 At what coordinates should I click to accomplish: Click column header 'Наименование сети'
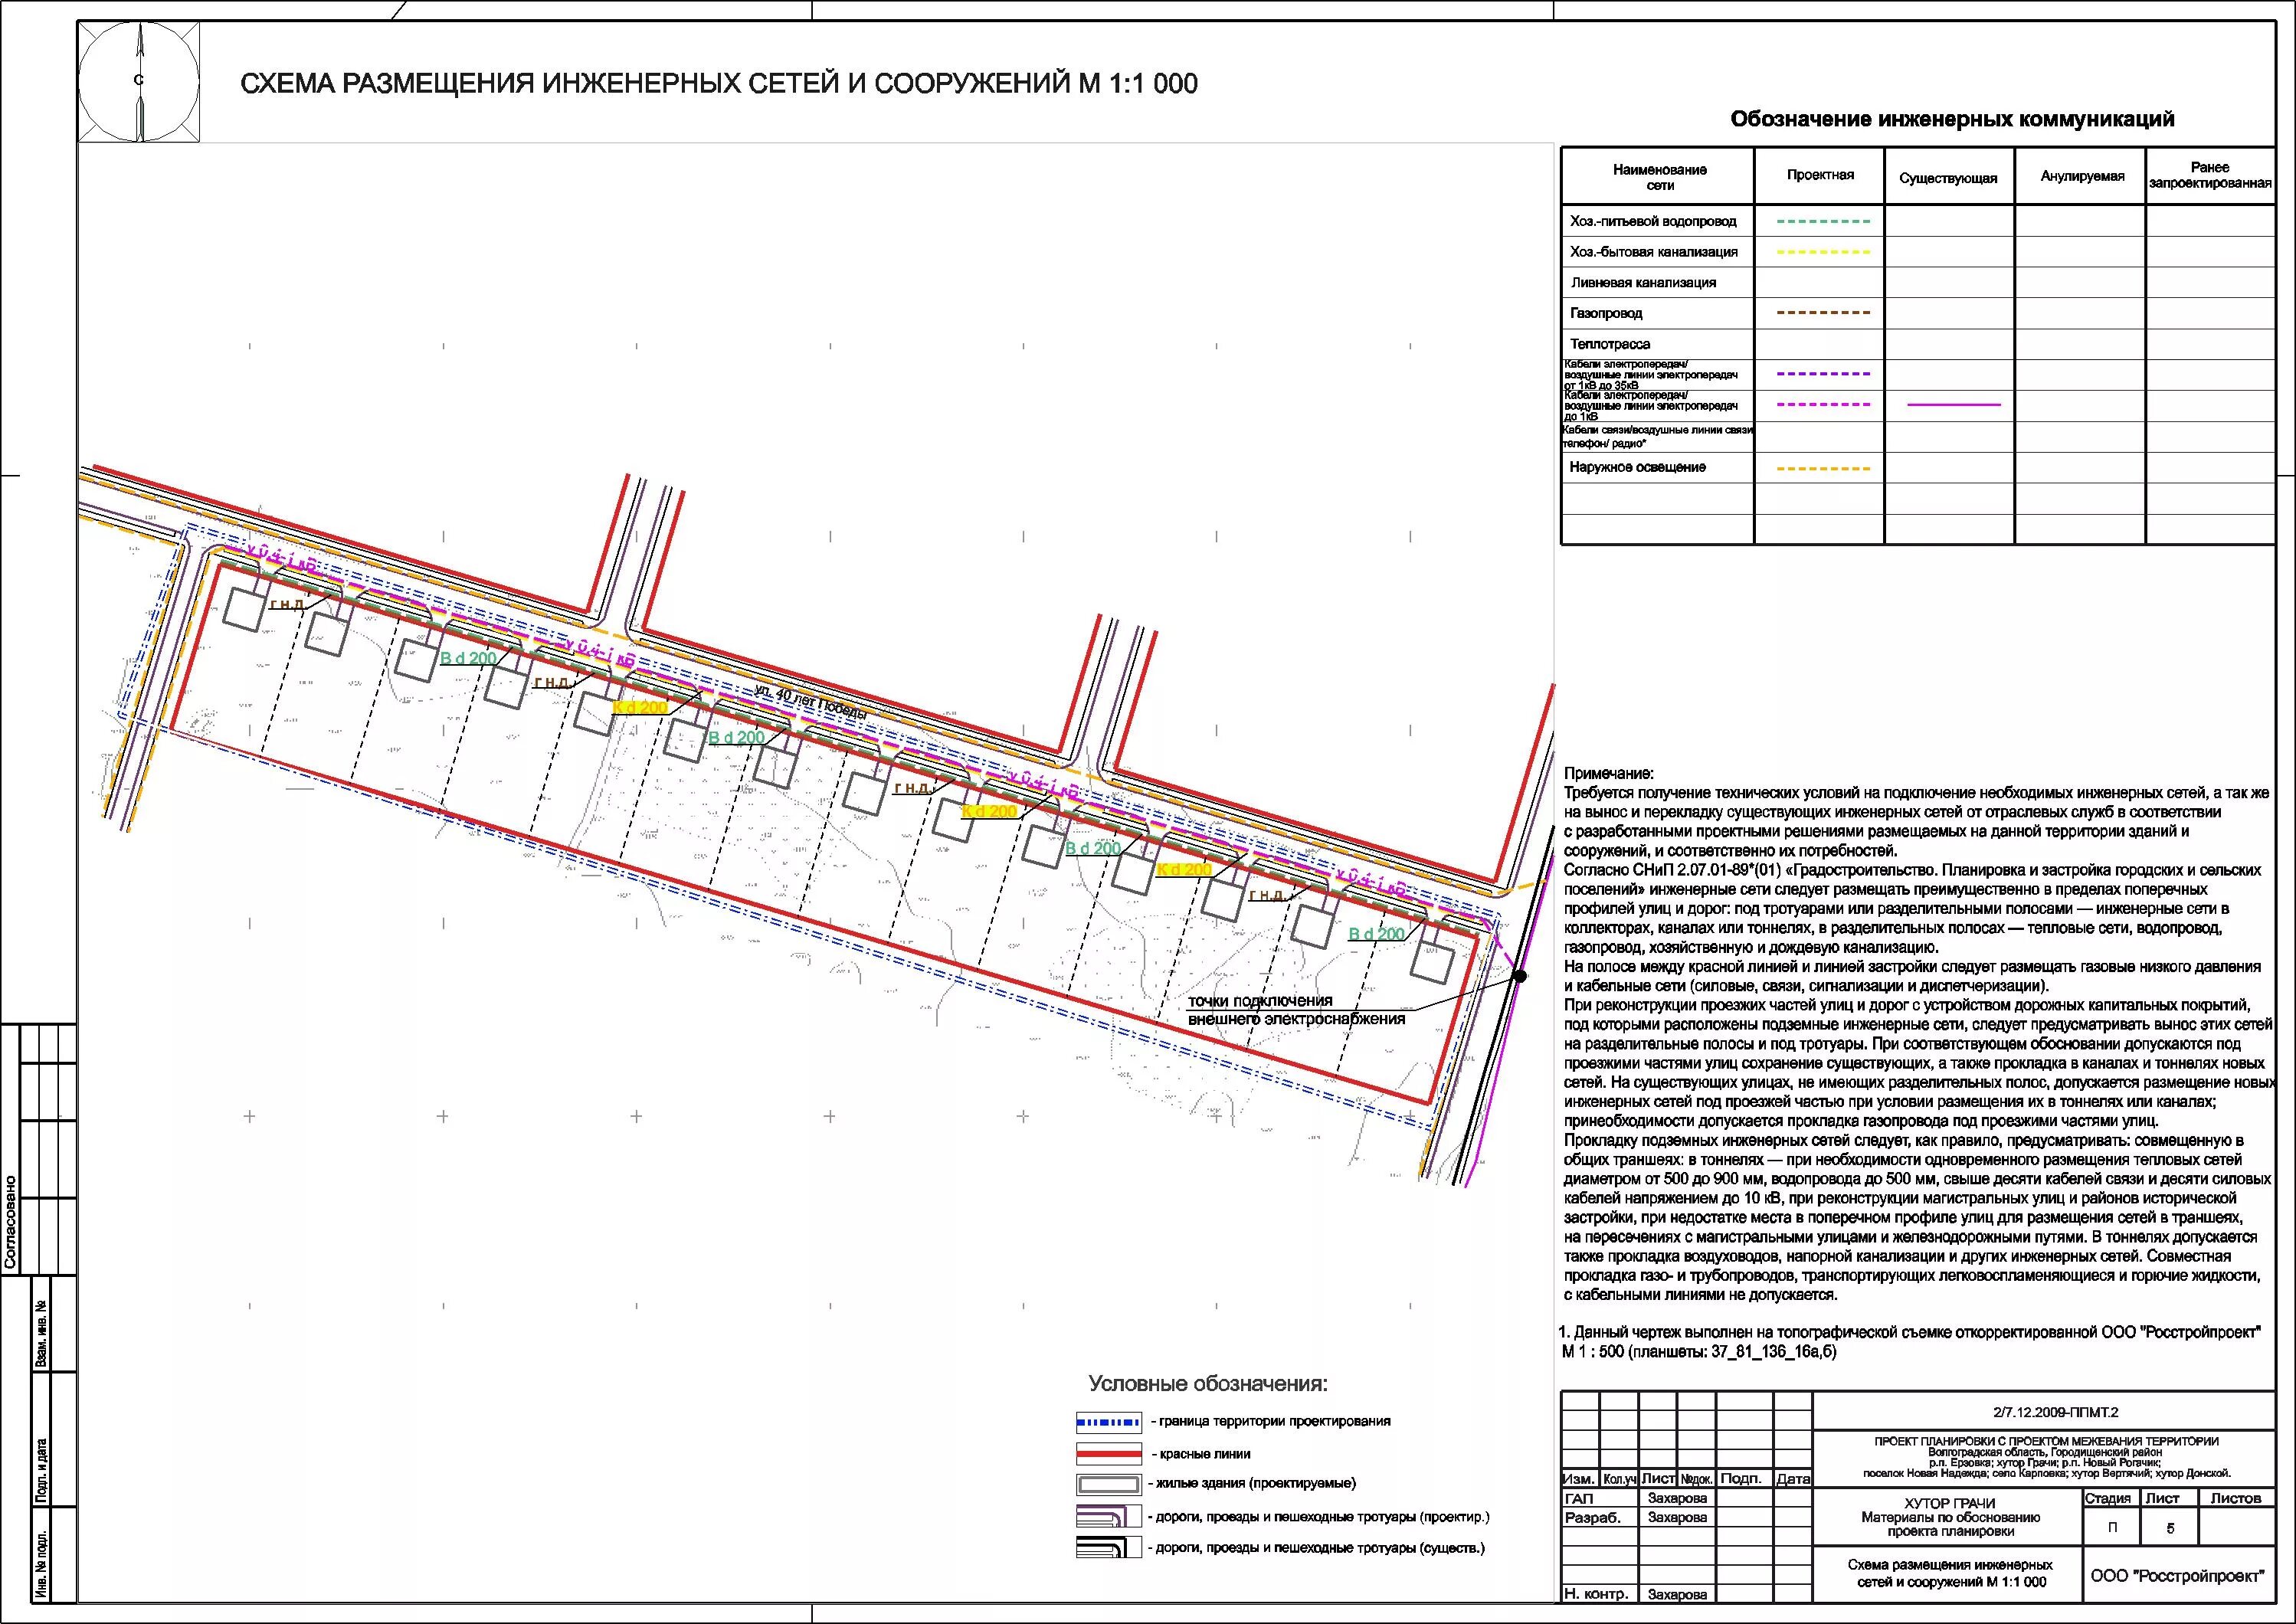coord(1659,177)
